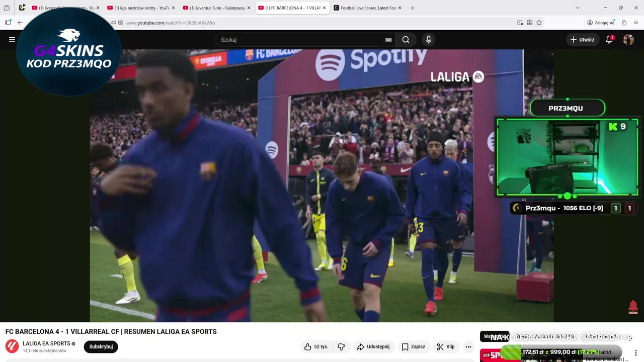Image resolution: width=644 pixels, height=362 pixels.
Task: Open the sidebar panel icon
Action: (8, 23)
